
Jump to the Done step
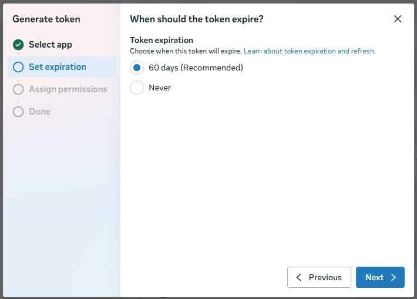[40, 112]
